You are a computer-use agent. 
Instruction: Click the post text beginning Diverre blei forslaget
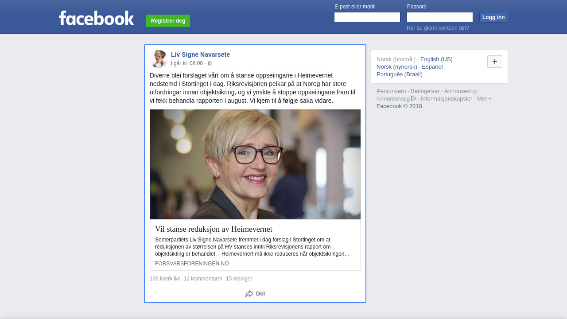[252, 88]
